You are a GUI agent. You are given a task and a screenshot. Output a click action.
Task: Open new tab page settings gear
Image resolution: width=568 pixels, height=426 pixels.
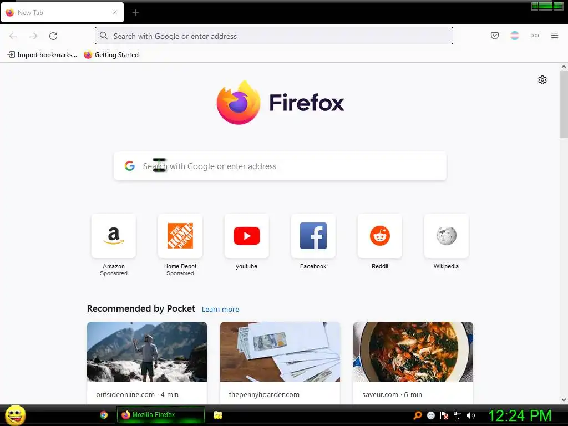[x=542, y=80]
